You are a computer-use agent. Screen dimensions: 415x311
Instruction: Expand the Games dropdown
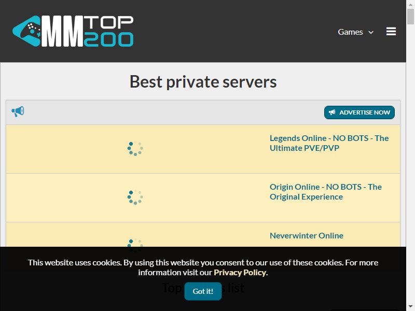(355, 32)
